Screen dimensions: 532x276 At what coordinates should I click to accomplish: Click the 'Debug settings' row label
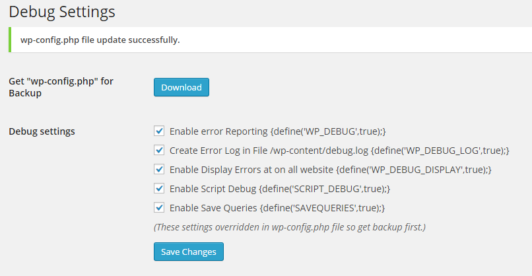click(42, 131)
